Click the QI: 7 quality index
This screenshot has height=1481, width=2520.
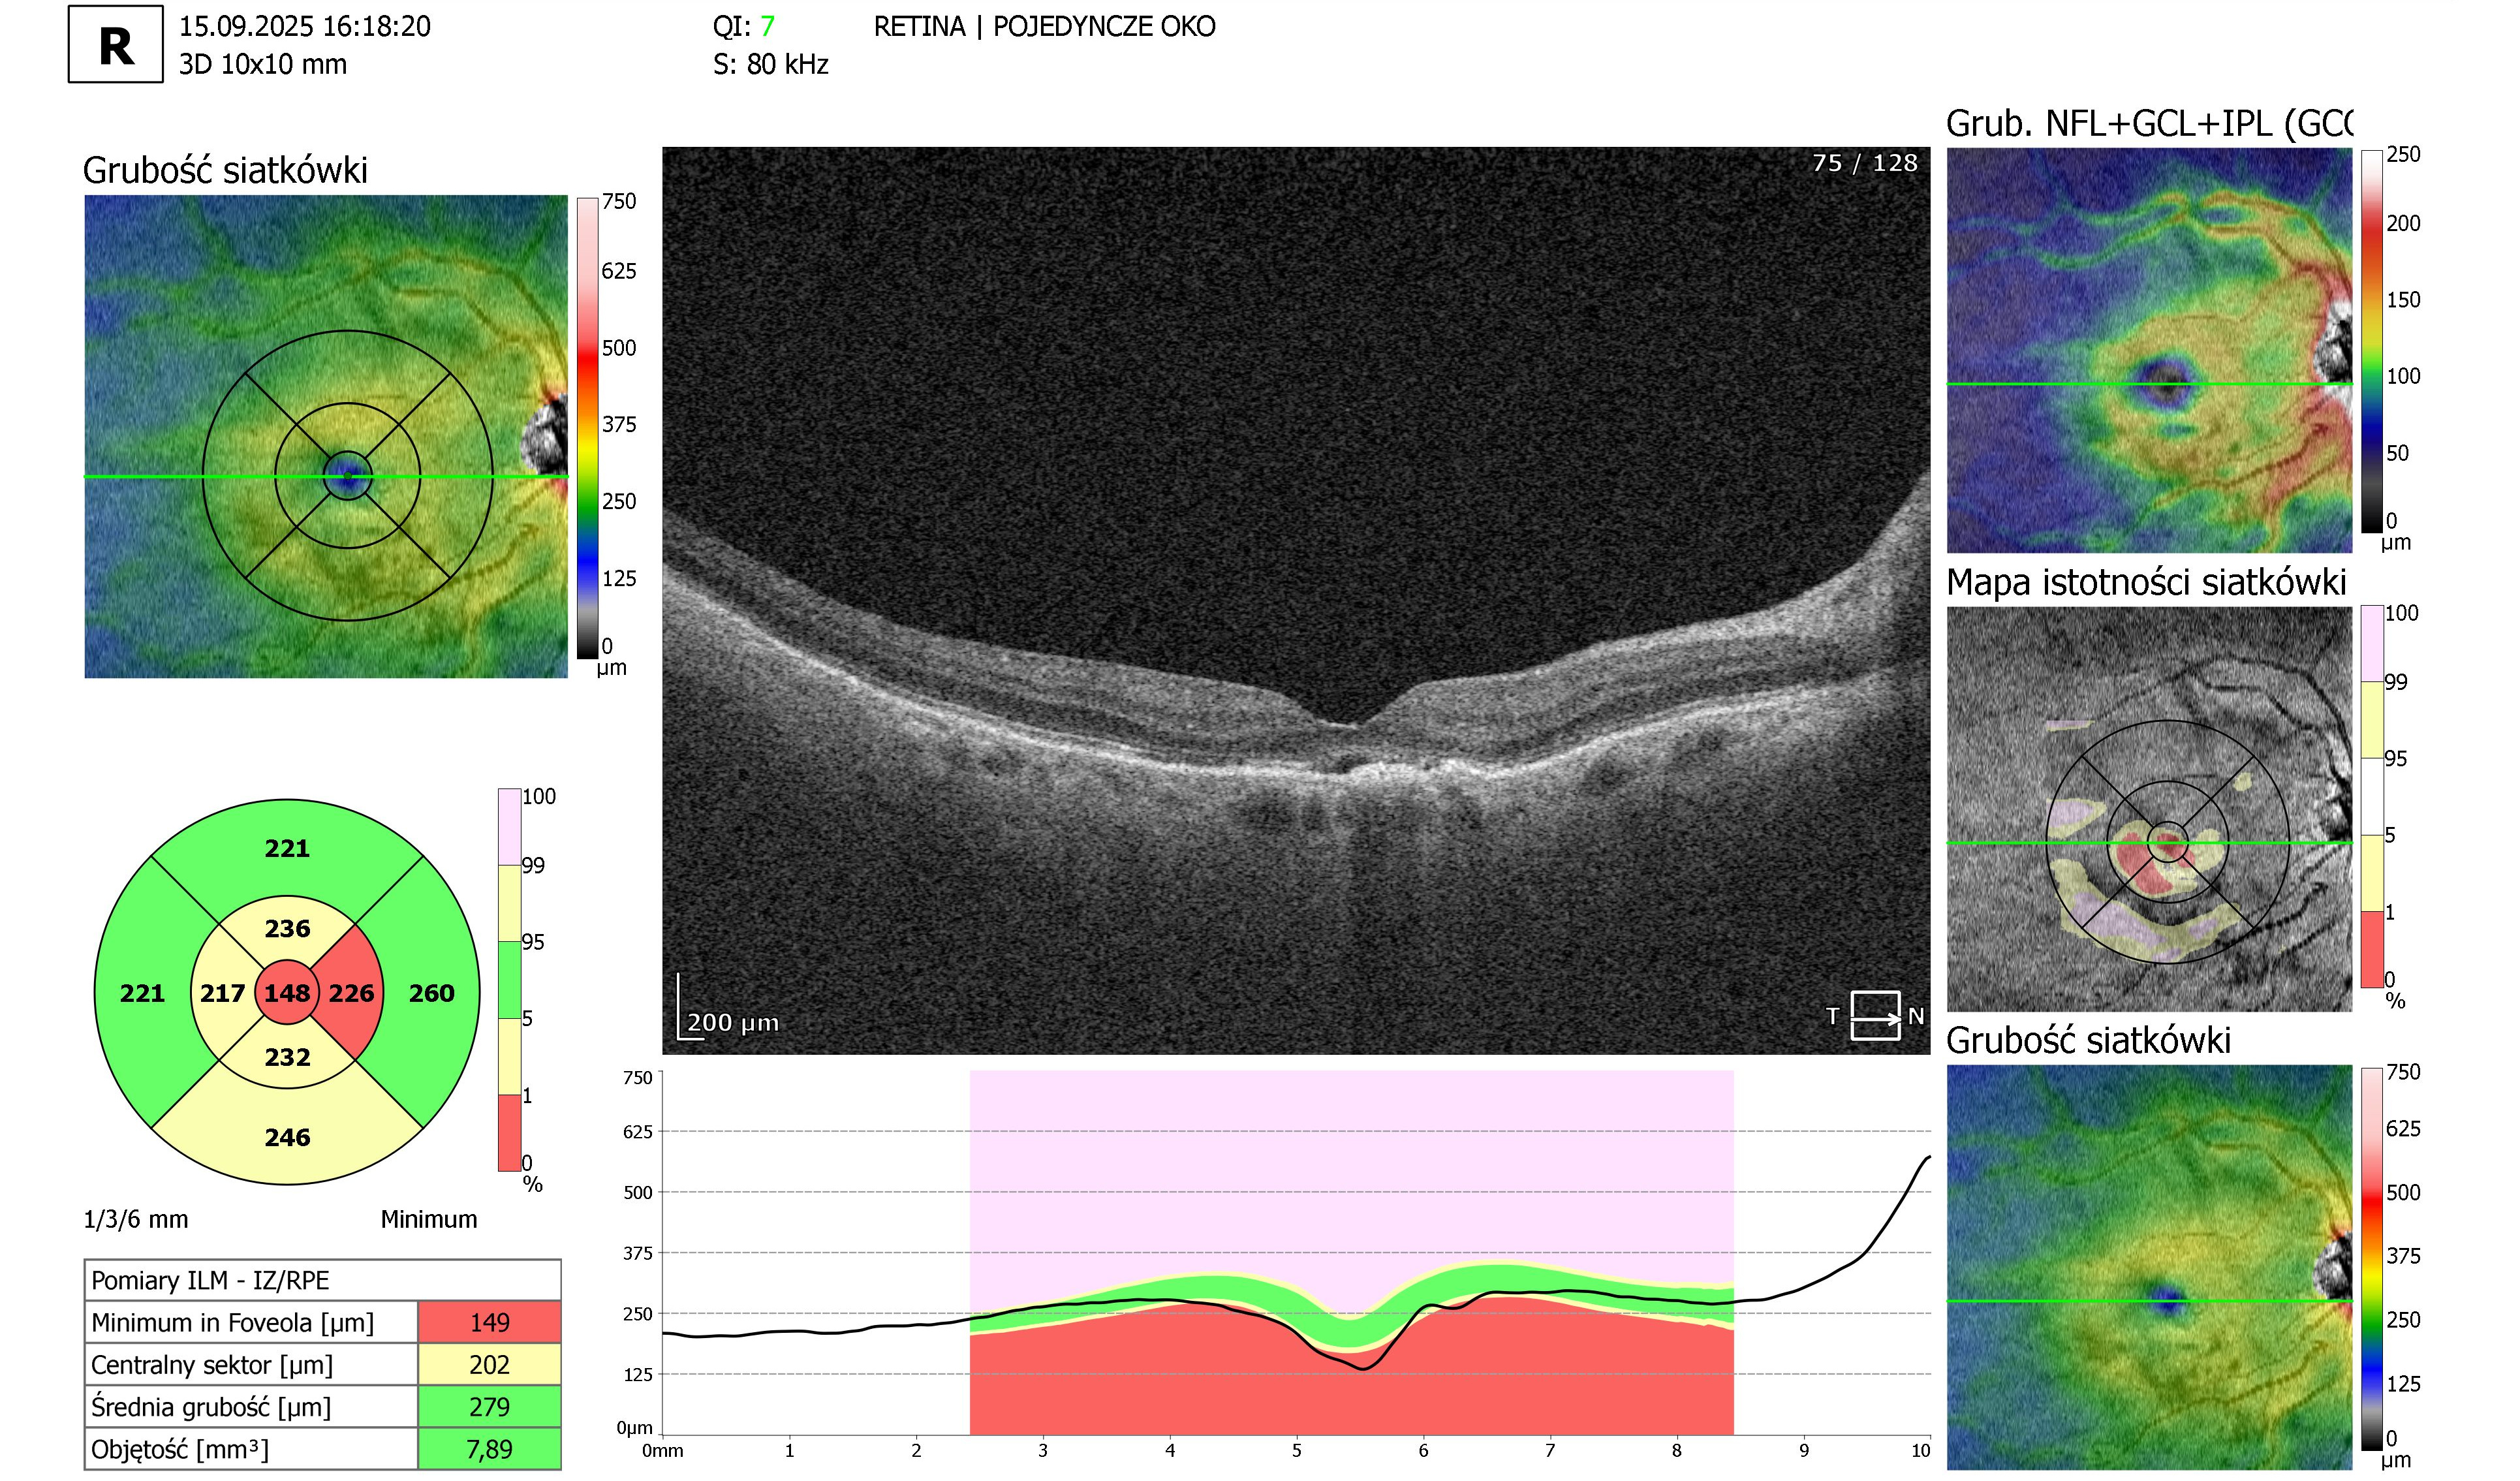click(743, 26)
